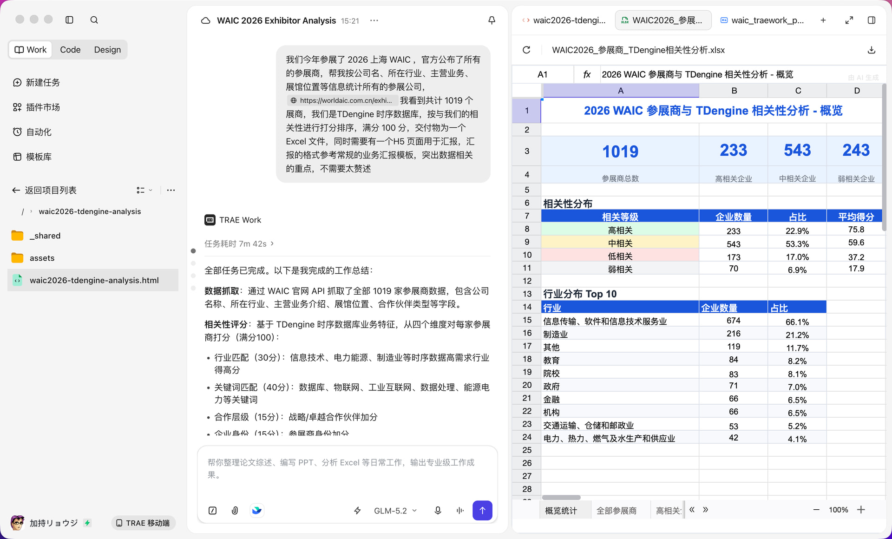Viewport: 892px width, 539px height.
Task: Open the TRAE 移动端 button
Action: (x=143, y=523)
